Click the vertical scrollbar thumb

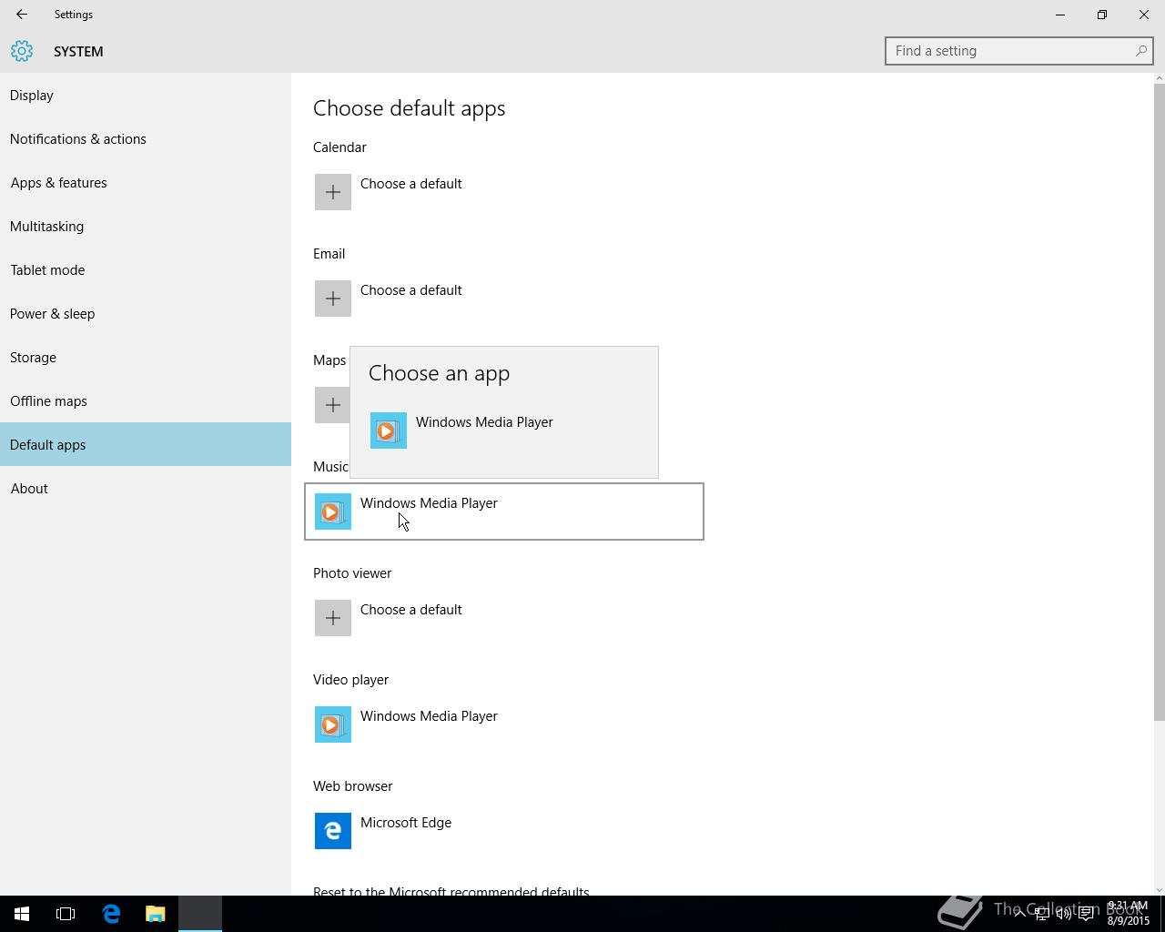tap(1159, 400)
